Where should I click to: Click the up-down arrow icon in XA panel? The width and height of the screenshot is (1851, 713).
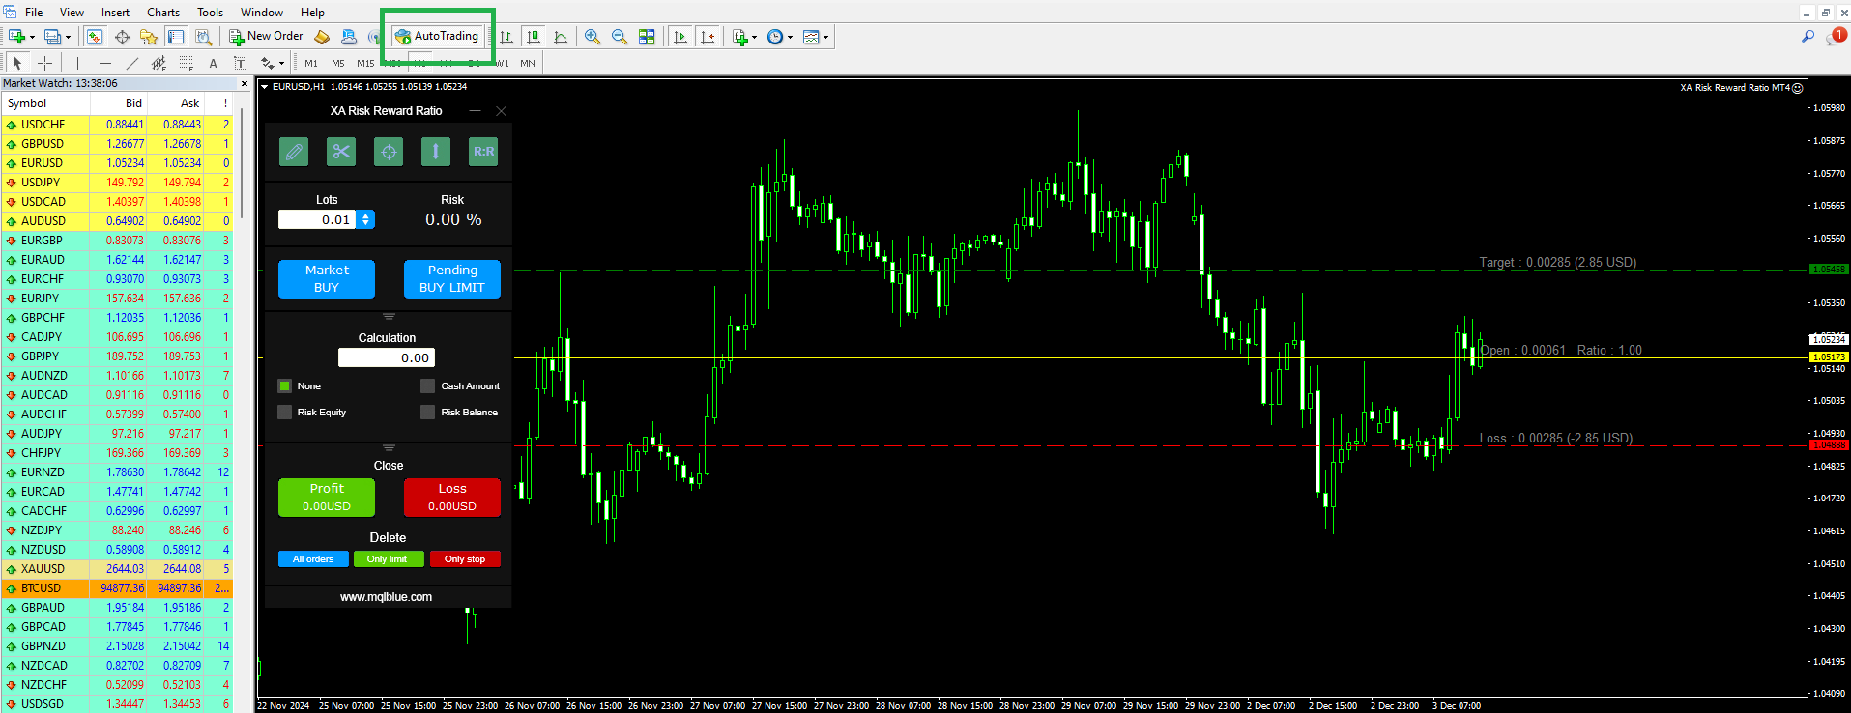point(436,152)
